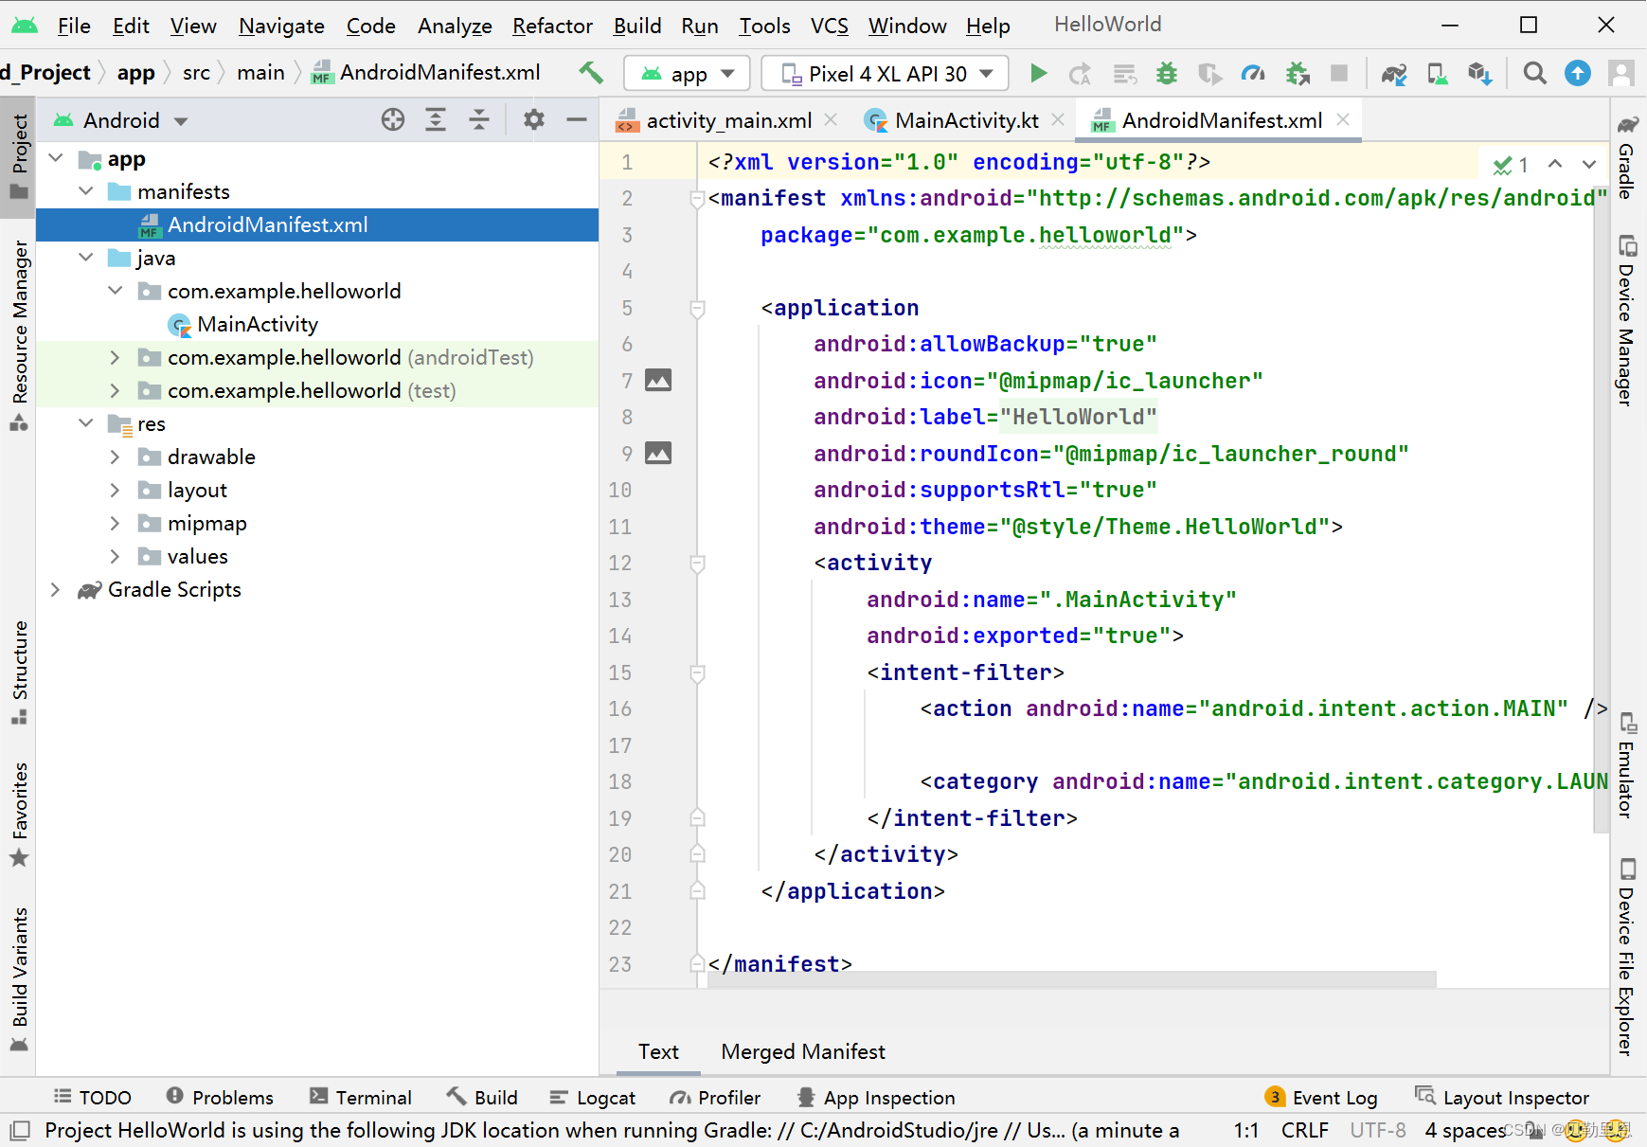Collapse the app module tree node
Viewport: 1647px width, 1147px height.
[x=56, y=158]
